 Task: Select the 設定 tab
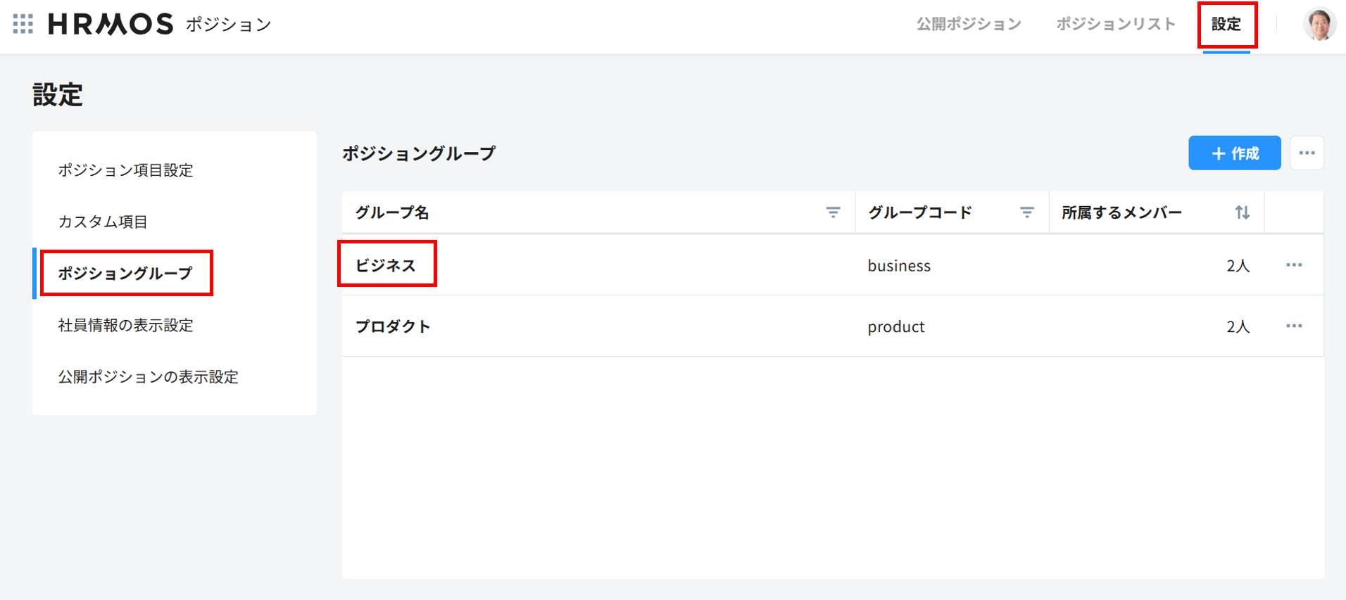pyautogui.click(x=1226, y=25)
